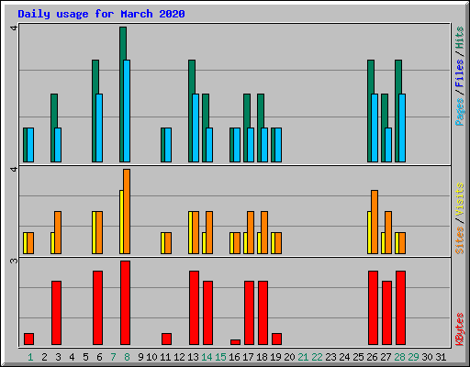This screenshot has width=470, height=367.
Task: Click the yellow Visits bar for day 13
Action: coord(190,232)
